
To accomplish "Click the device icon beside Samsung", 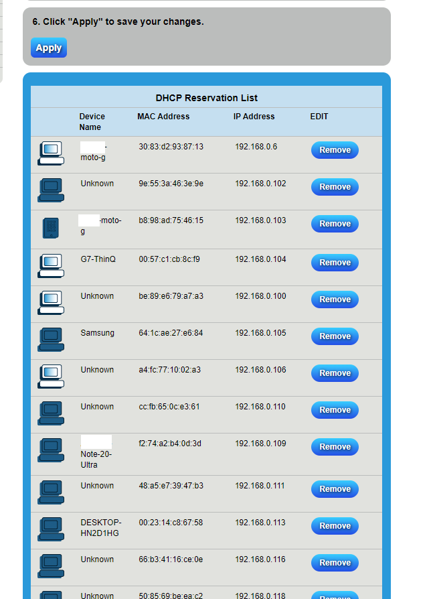I will click(x=51, y=339).
